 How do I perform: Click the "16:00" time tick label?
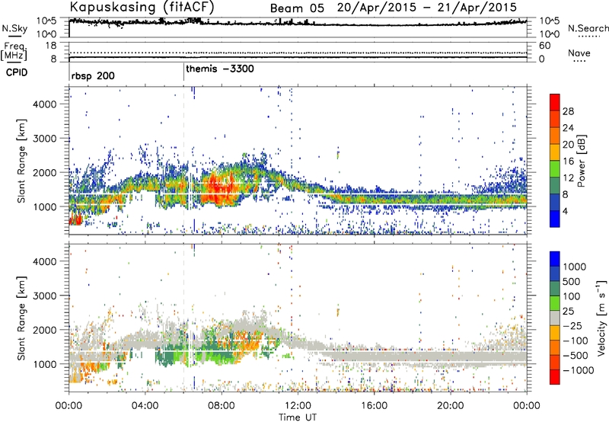[374, 406]
